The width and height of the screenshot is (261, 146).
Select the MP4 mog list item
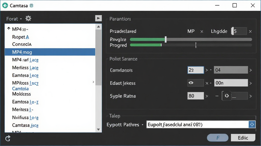click(x=50, y=52)
